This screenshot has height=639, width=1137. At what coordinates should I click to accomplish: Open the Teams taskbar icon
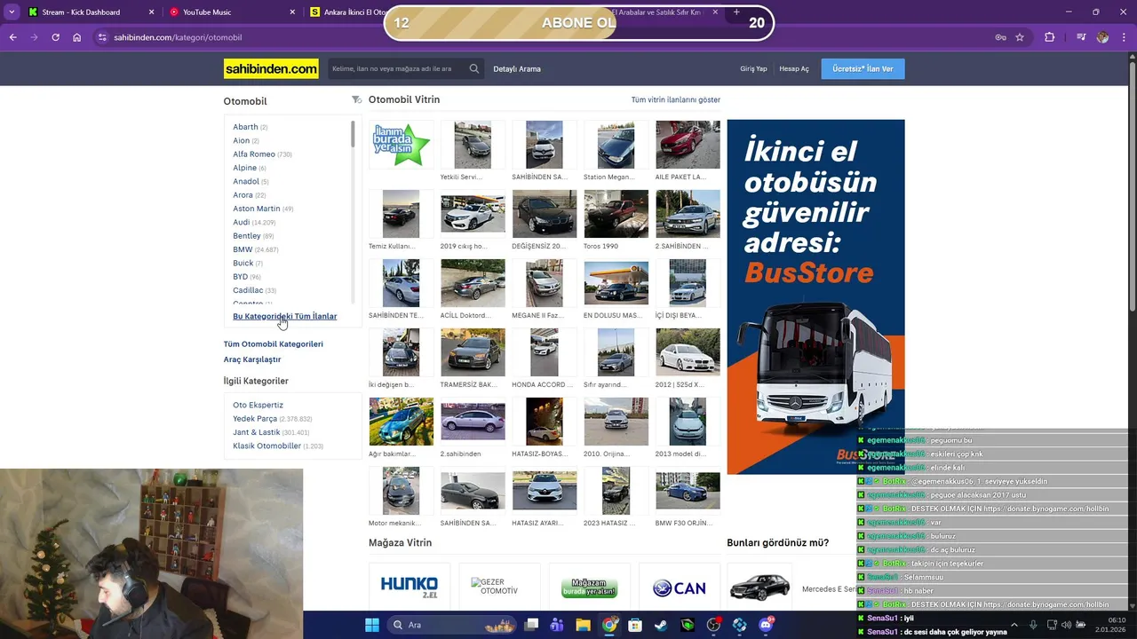557,625
